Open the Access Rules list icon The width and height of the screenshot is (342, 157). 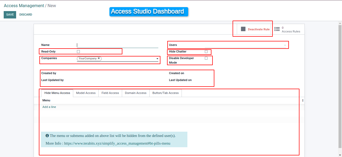pyautogui.click(x=277, y=29)
